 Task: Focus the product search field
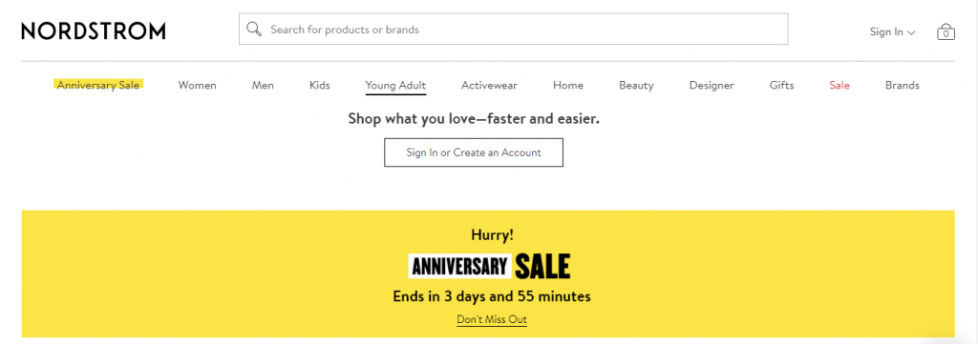point(513,30)
